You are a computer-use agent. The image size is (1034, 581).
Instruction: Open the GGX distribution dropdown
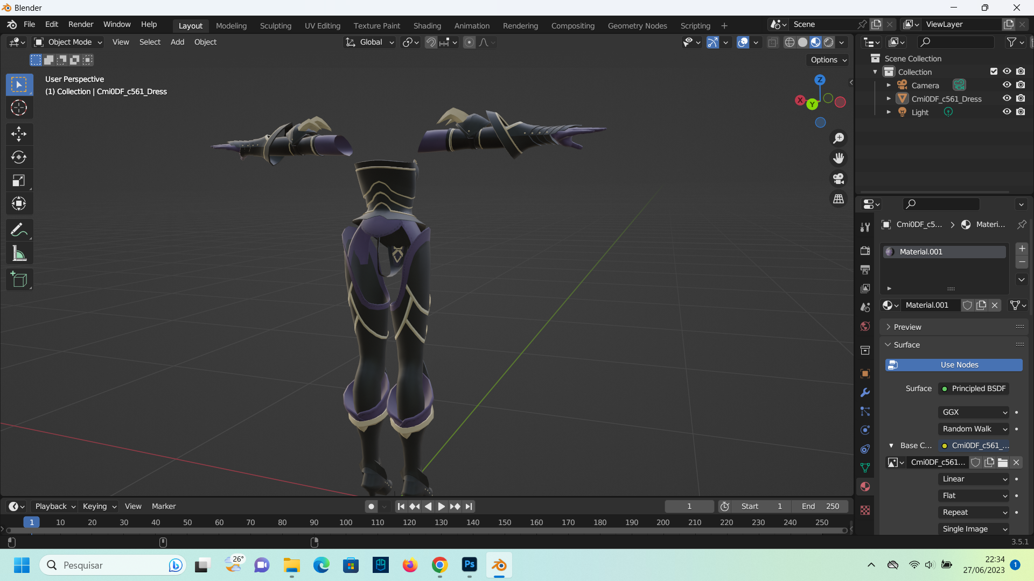(x=974, y=412)
